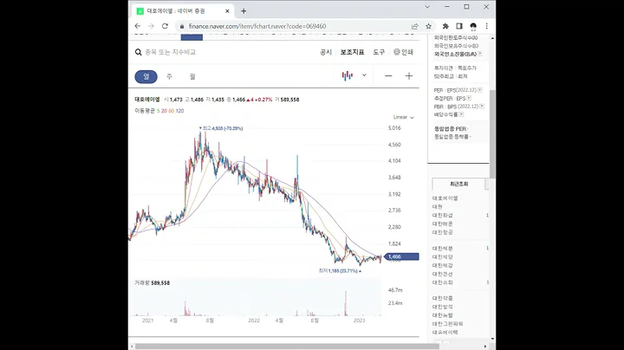Switch chart period to 주 (weekly)

click(x=169, y=76)
